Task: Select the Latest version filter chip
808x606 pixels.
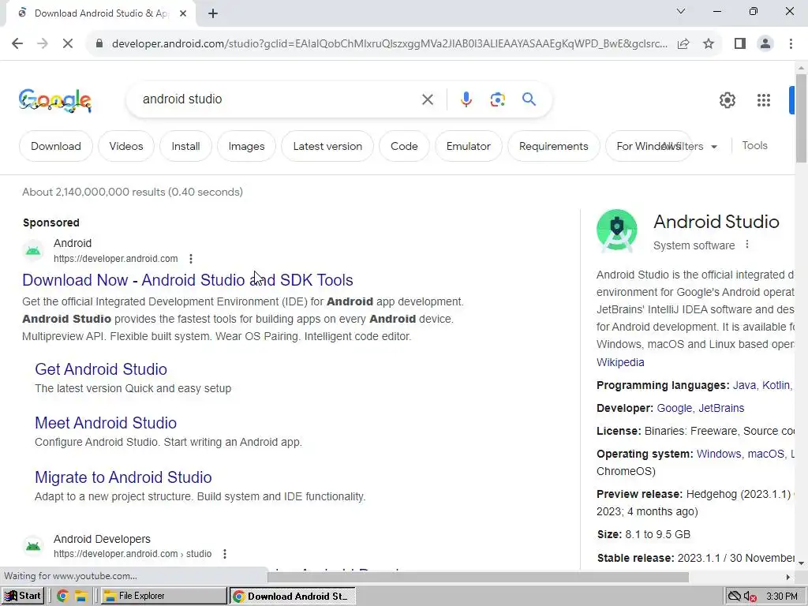Action: click(x=327, y=146)
